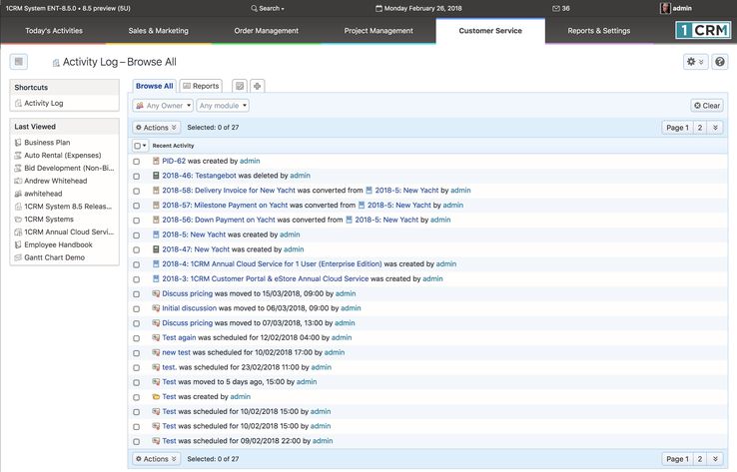Screen dimensions: 737x472
Task: Click the Business Plan document icon
Action: click(18, 143)
